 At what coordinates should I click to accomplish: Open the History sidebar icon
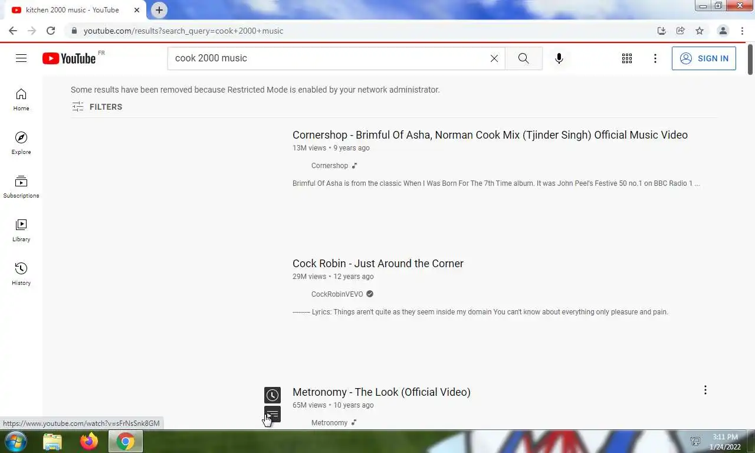[x=21, y=274]
